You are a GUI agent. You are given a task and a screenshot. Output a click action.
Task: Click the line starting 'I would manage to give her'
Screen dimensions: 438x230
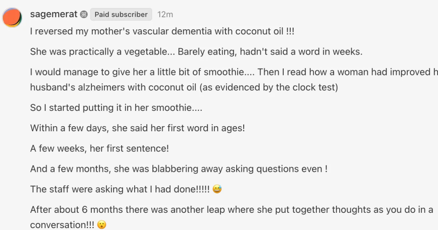140,72
